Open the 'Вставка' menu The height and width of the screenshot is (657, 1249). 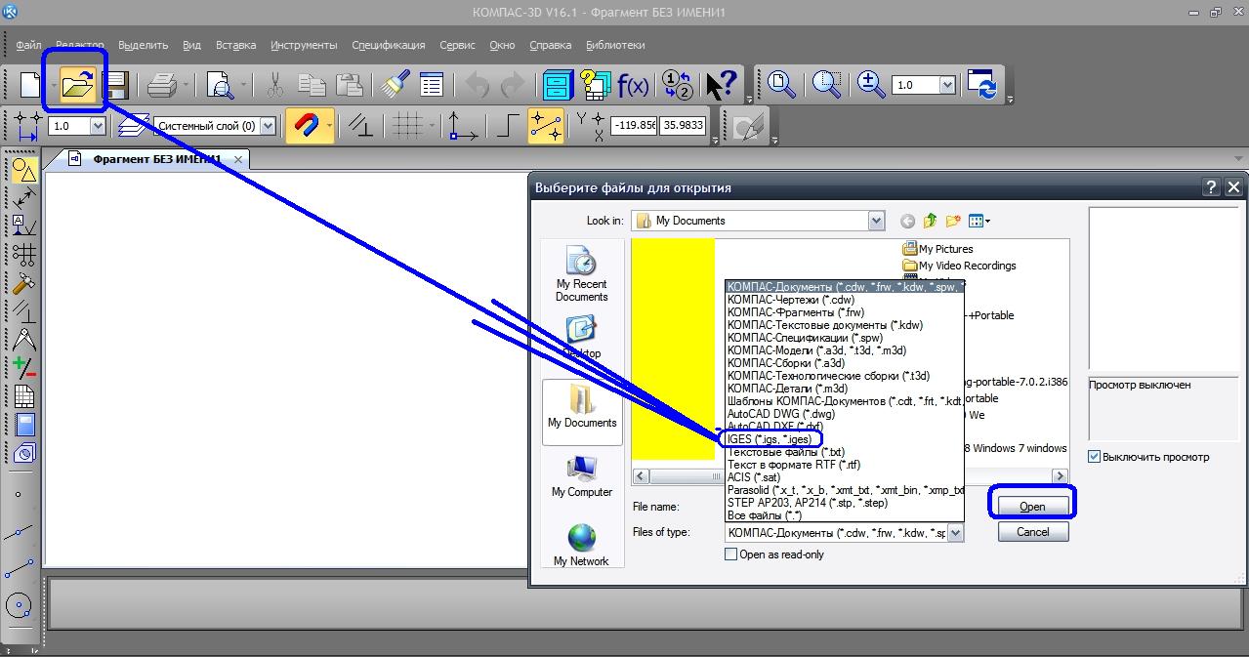click(235, 45)
